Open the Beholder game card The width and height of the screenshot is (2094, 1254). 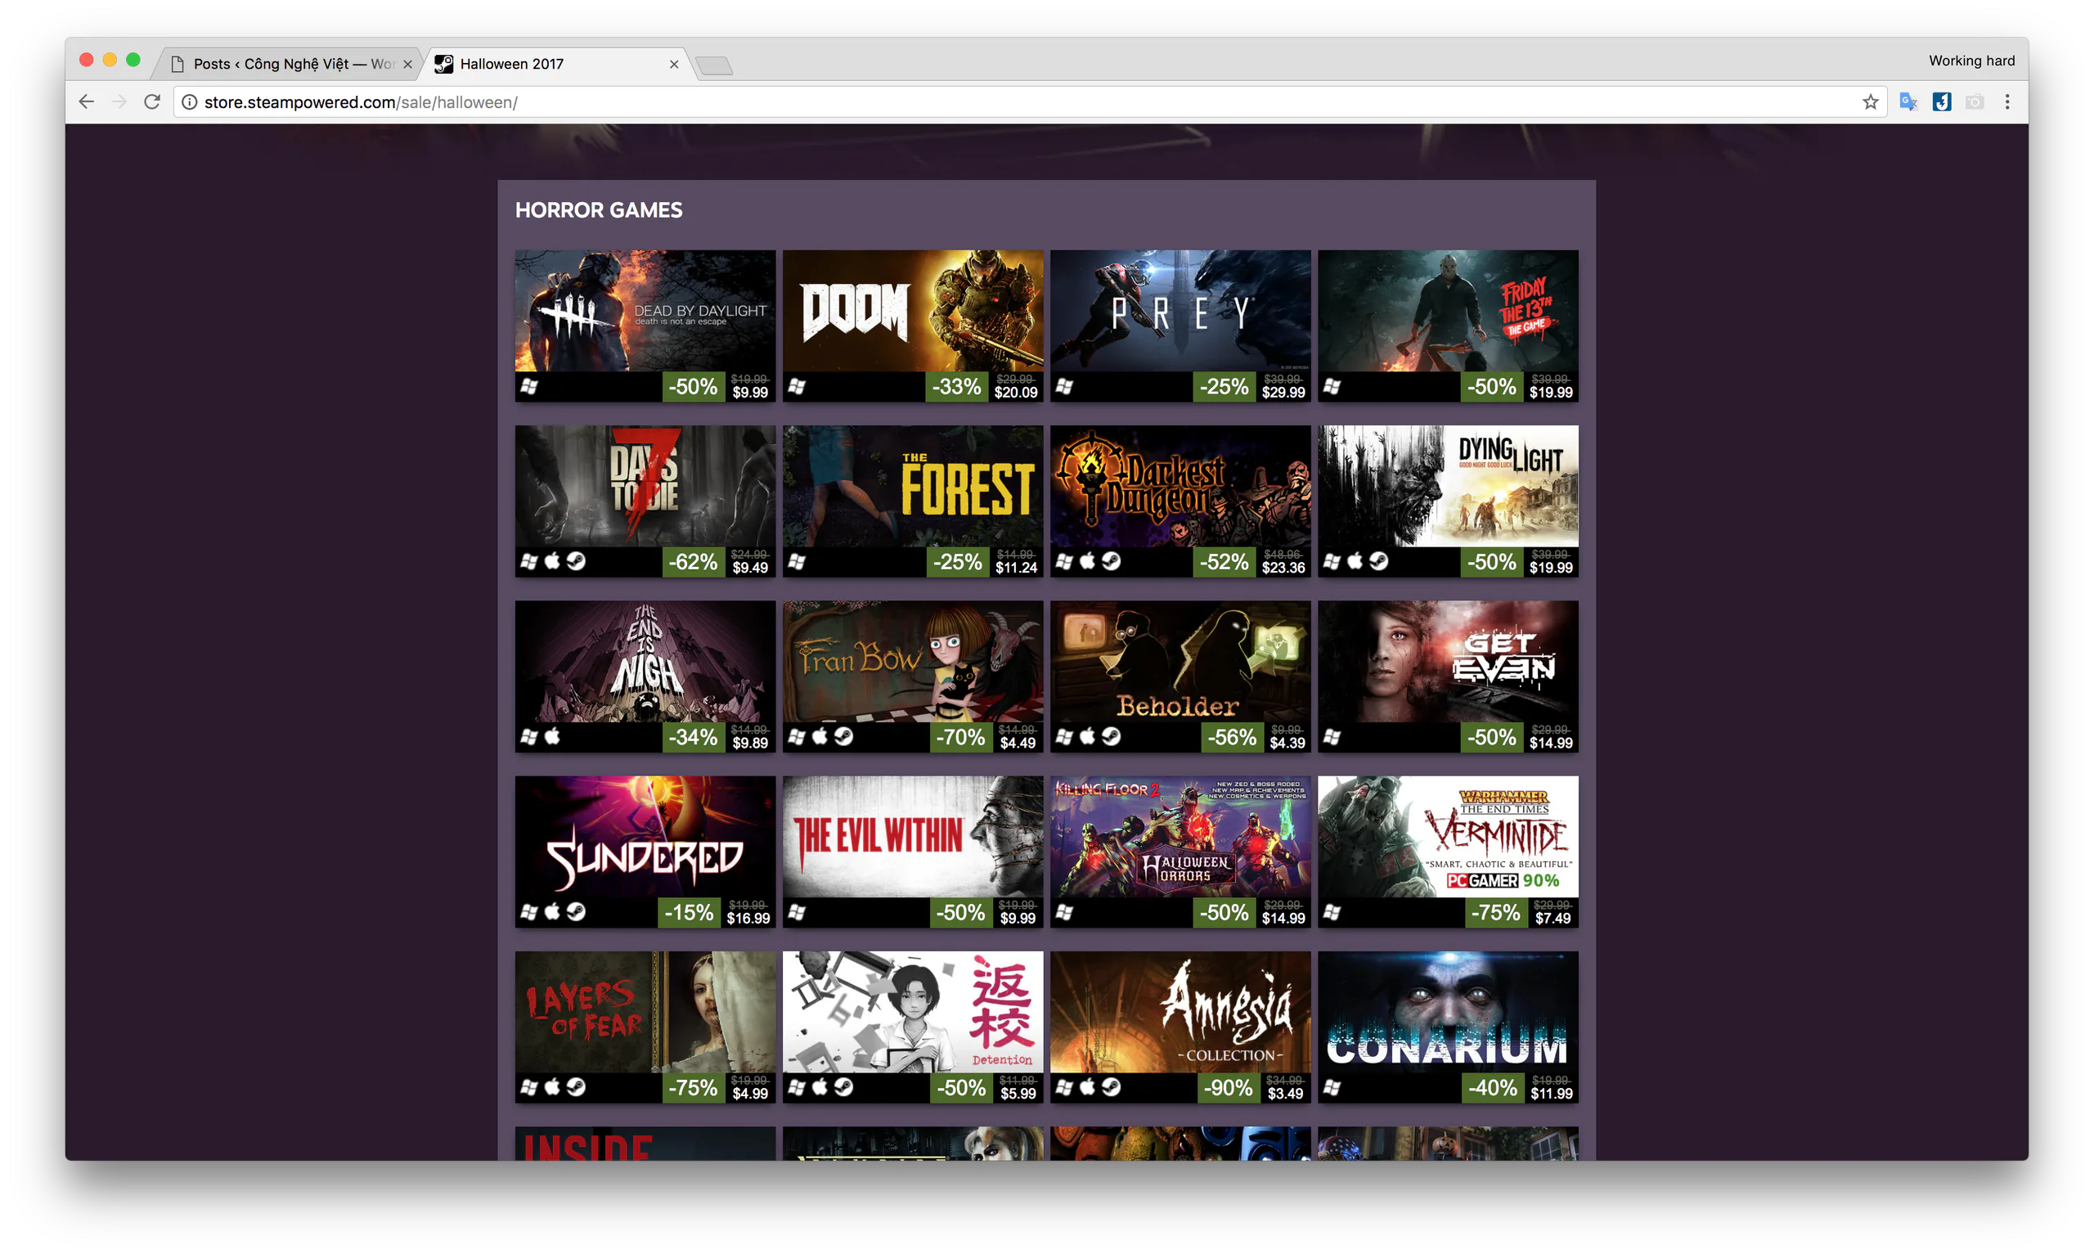click(x=1180, y=676)
